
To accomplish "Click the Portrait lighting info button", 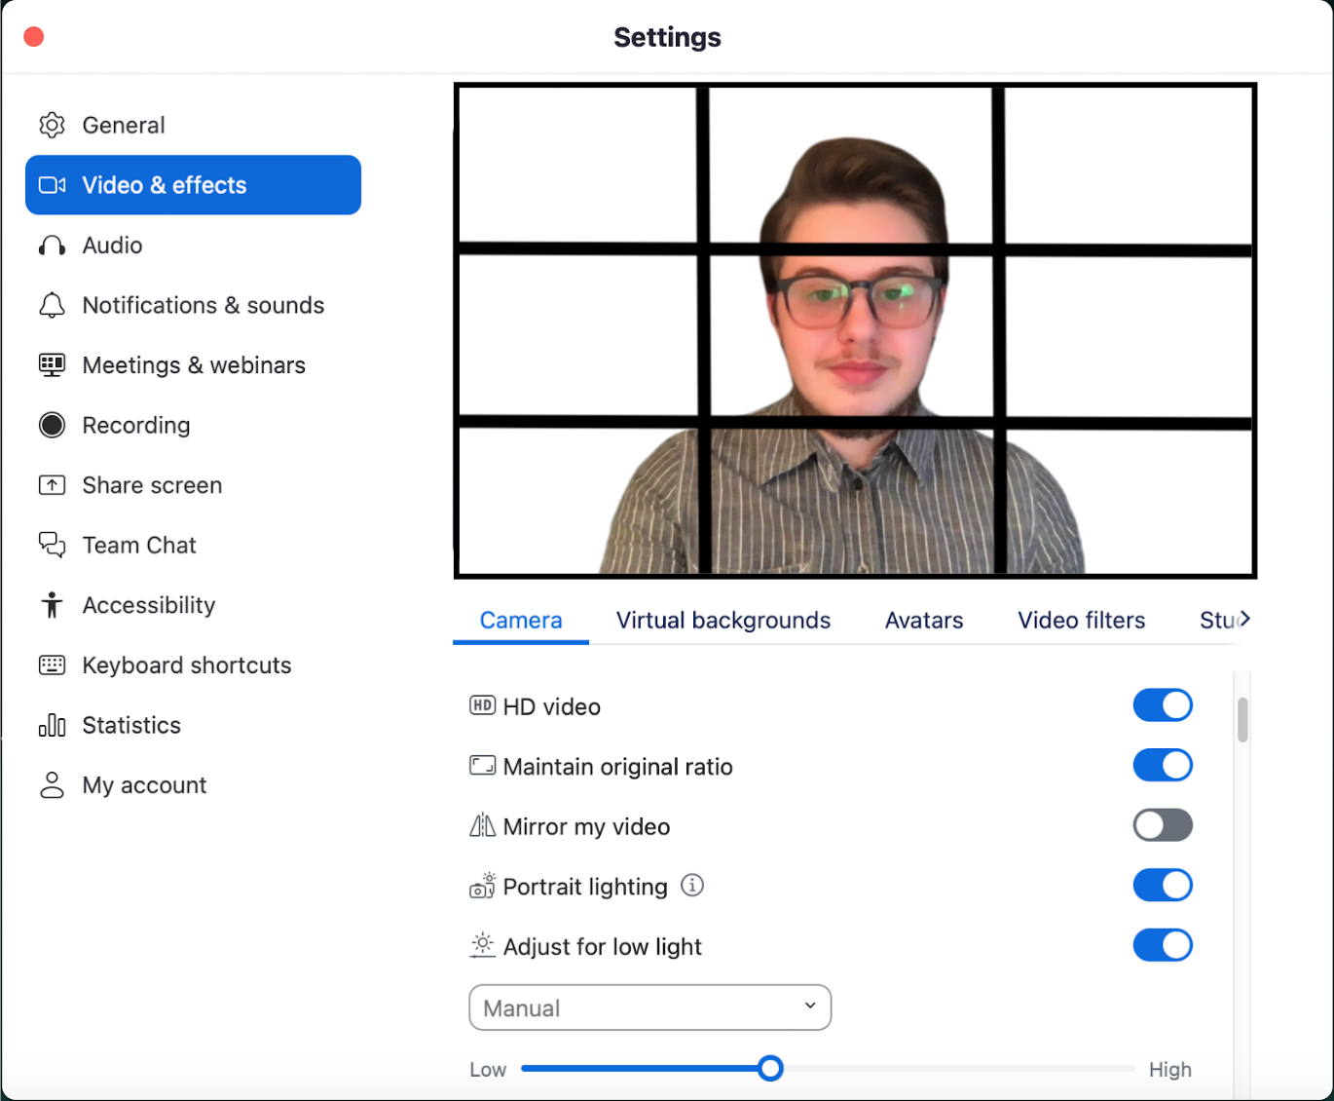I will pyautogui.click(x=692, y=886).
